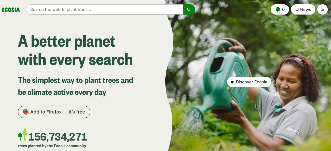Click 'The simplest way to plant trees' subheading
This screenshot has height=151, width=331.
pos(76,86)
